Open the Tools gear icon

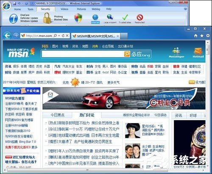point(208,36)
